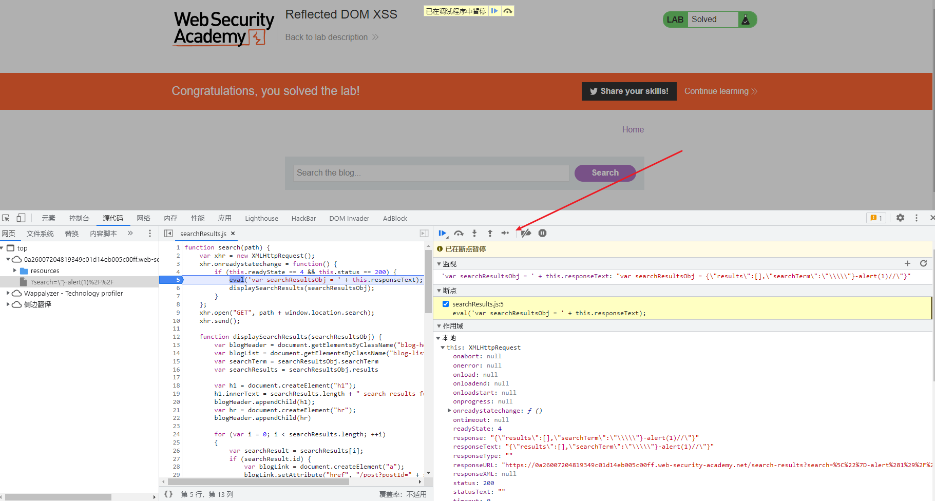
Task: Click the step into next function call icon
Action: tap(474, 233)
